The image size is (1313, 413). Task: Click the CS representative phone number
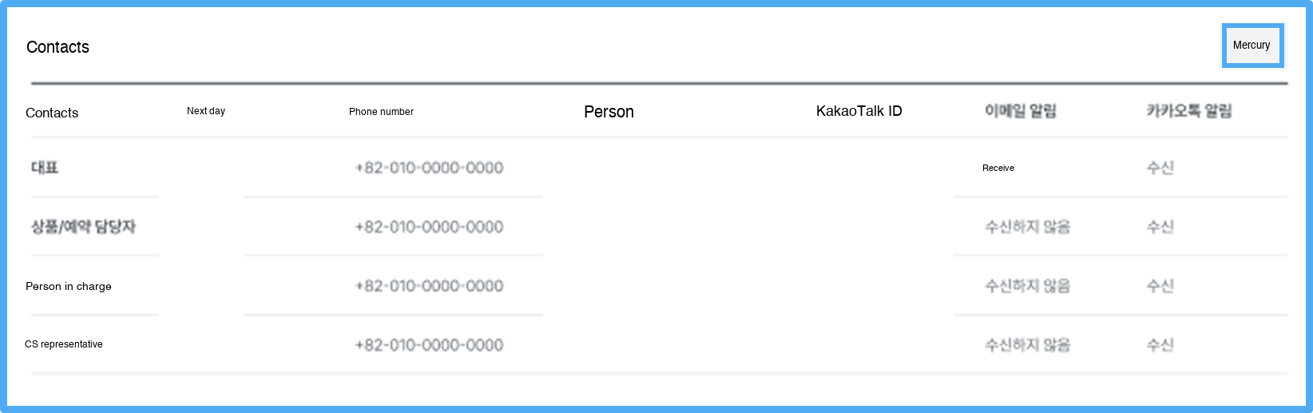pos(429,345)
